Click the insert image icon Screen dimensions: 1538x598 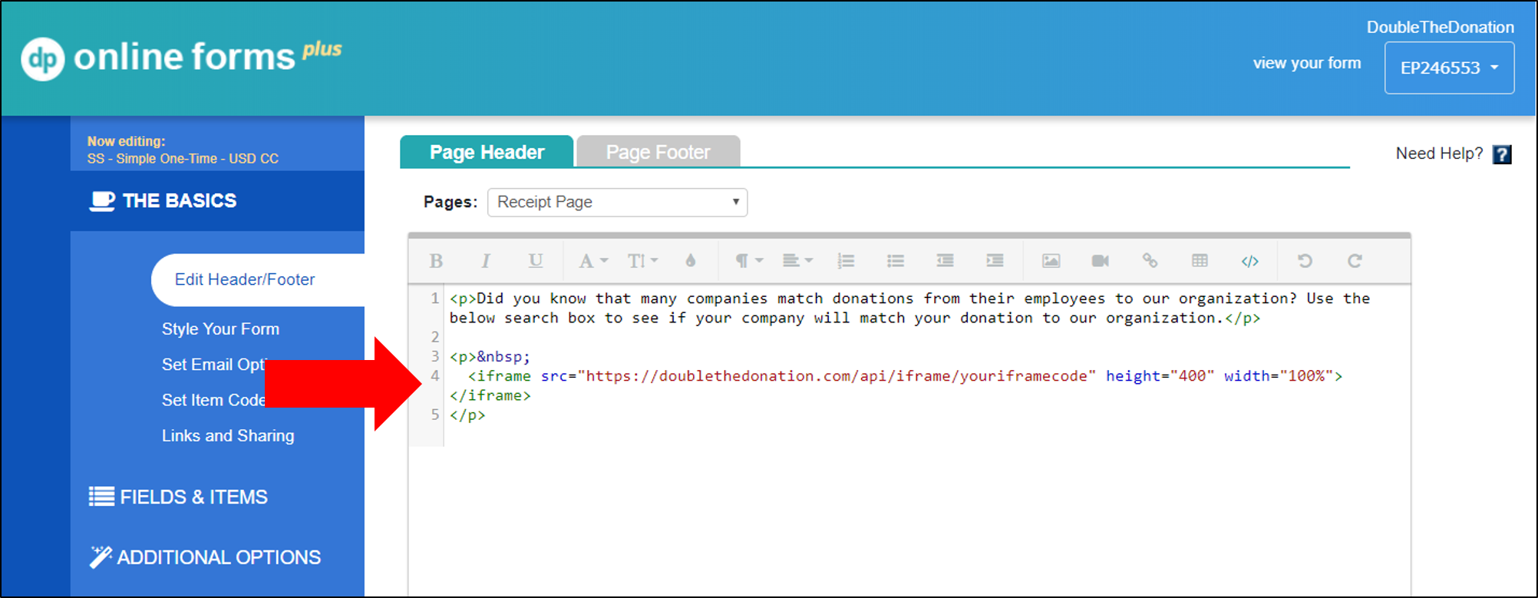tap(1051, 261)
